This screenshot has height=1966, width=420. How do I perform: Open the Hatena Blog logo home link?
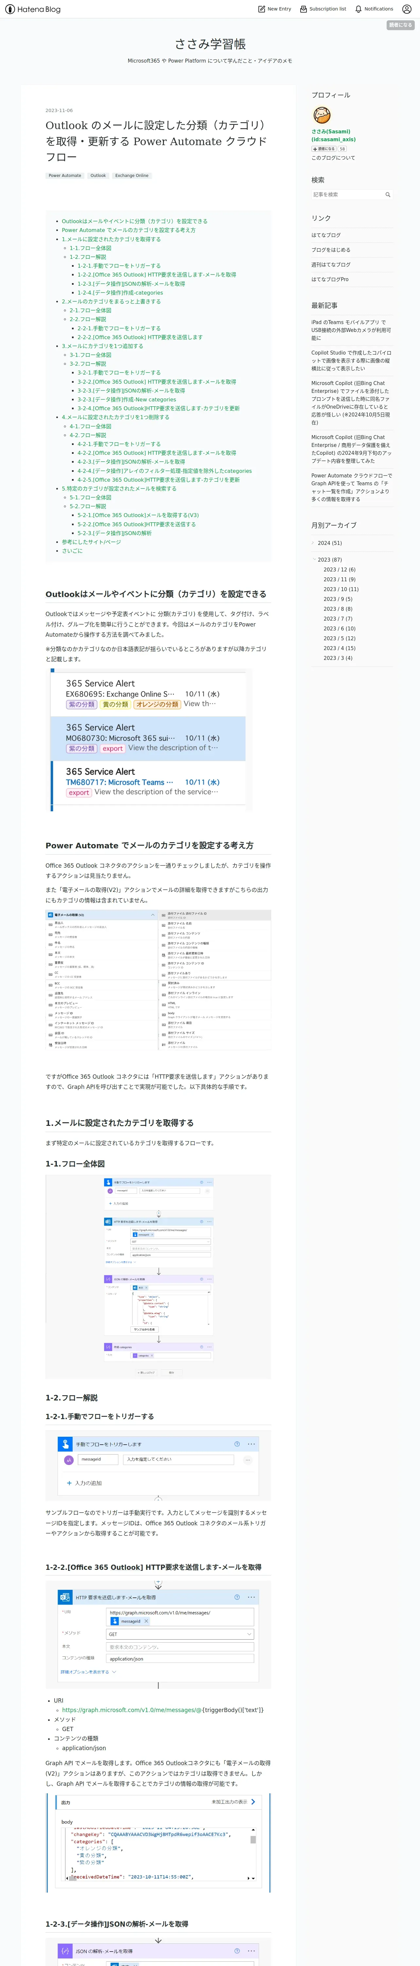coord(33,9)
